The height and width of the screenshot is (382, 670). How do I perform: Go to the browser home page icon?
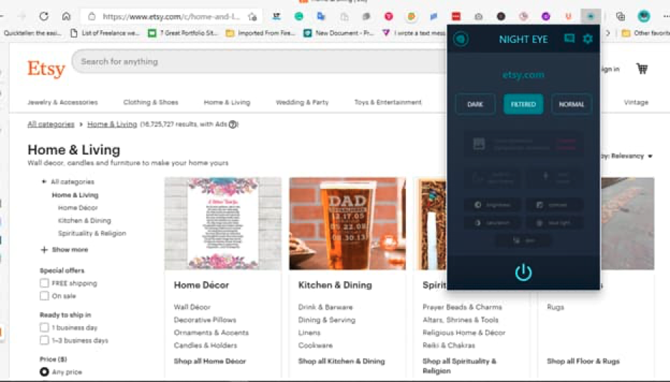(x=67, y=16)
